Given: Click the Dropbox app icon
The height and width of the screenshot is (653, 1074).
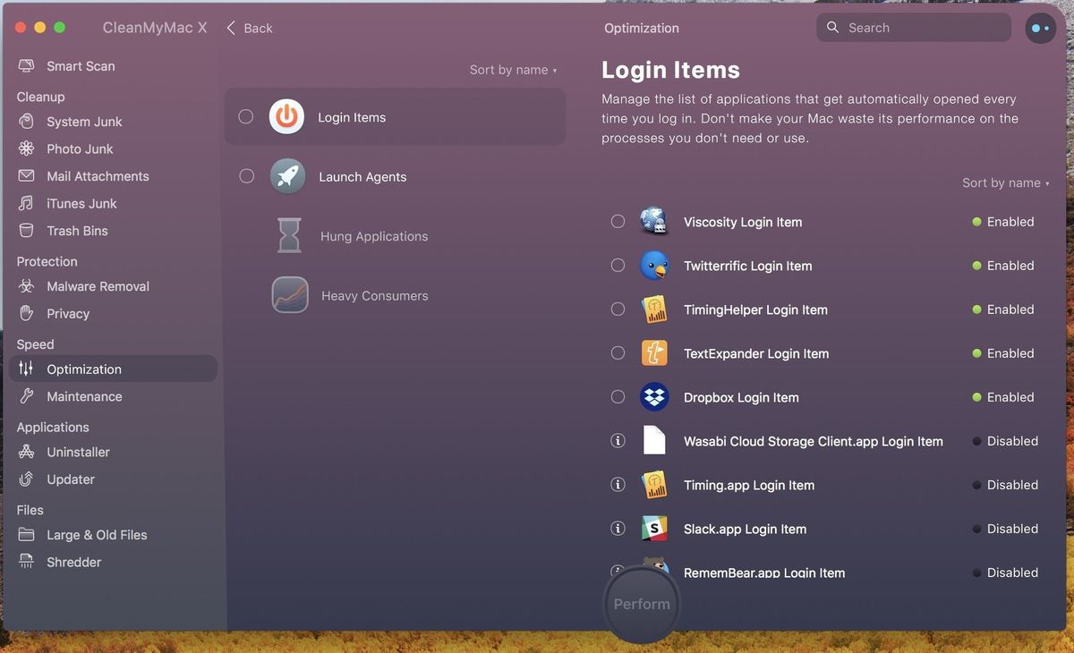Looking at the screenshot, I should (x=654, y=397).
